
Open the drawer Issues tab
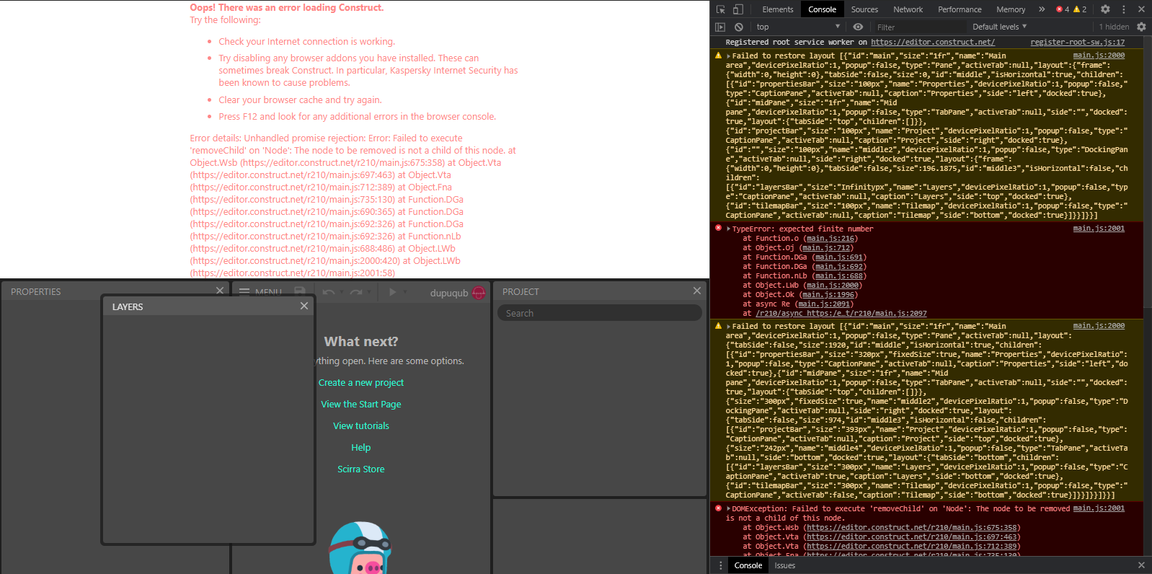pos(784,565)
